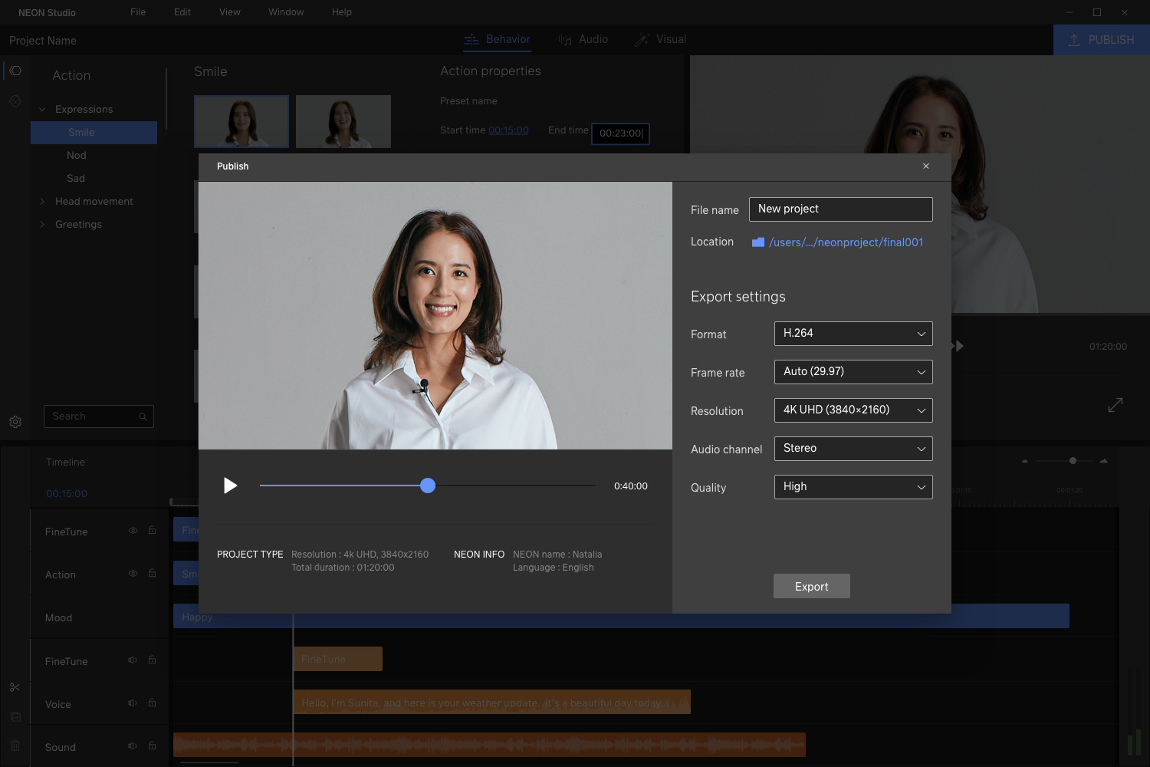Select the Smile expression
This screenshot has height=767, width=1150.
click(x=94, y=133)
